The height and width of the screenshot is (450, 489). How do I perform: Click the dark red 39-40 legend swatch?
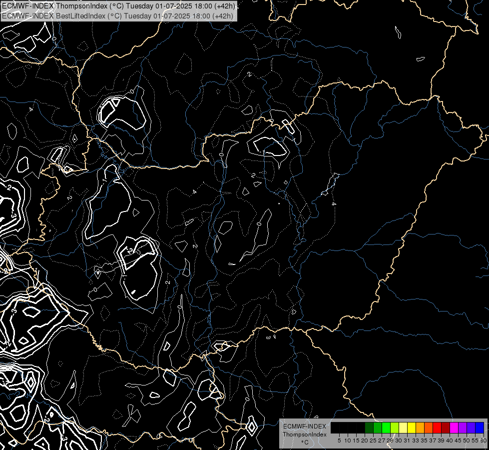click(x=446, y=427)
